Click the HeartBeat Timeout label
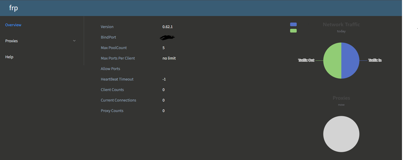Image resolution: width=418 pixels, height=160 pixels. (117, 79)
